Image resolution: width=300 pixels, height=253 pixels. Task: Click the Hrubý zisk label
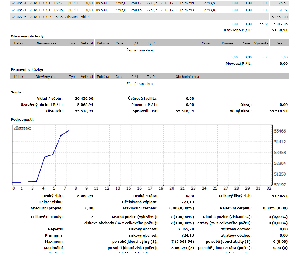52,196
